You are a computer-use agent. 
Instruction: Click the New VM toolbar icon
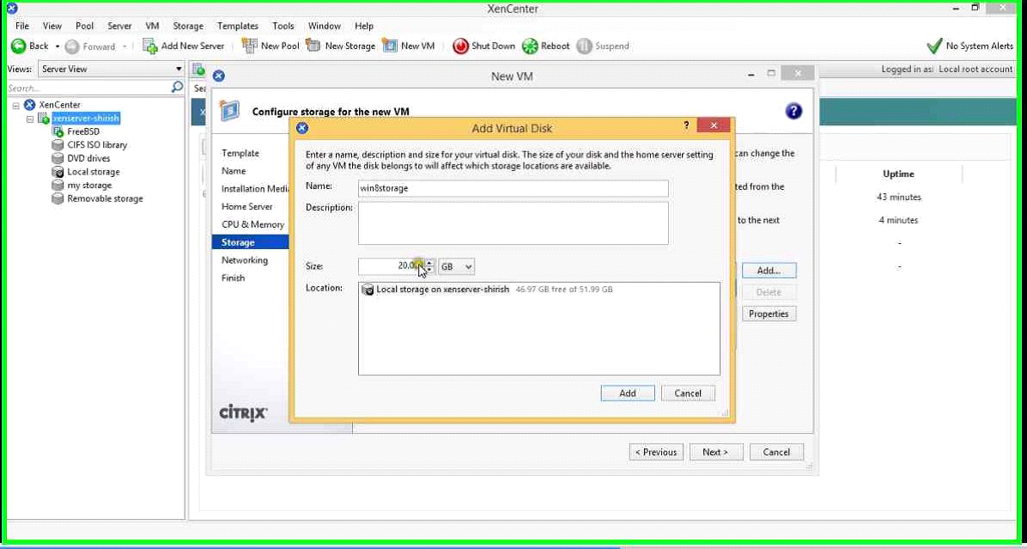pyautogui.click(x=390, y=46)
